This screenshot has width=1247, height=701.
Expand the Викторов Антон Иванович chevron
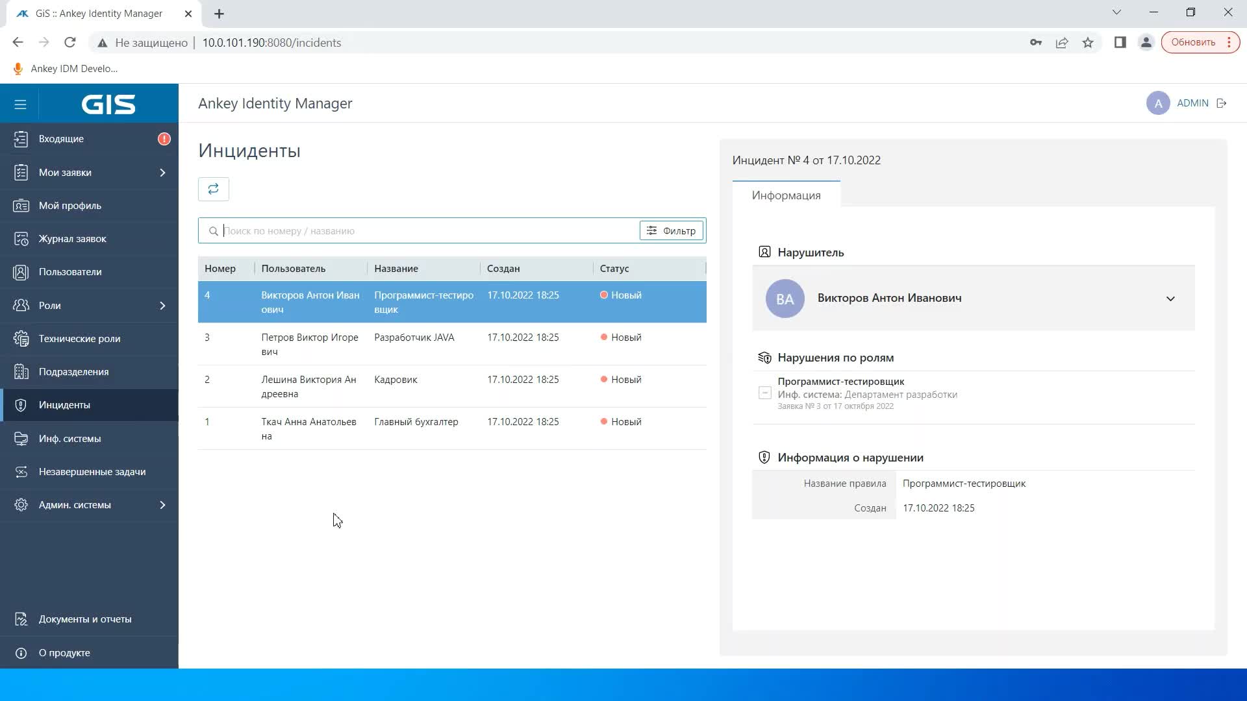(x=1170, y=299)
